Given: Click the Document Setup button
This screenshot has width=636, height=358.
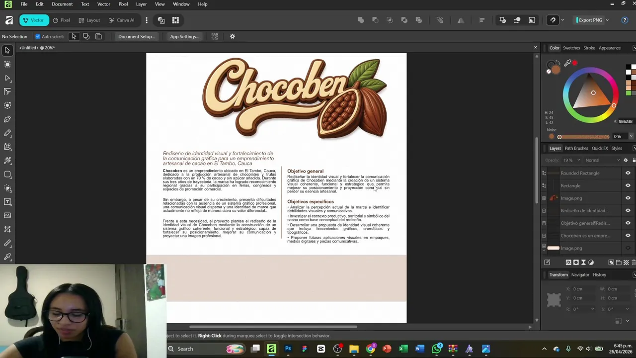Looking at the screenshot, I should [x=137, y=36].
